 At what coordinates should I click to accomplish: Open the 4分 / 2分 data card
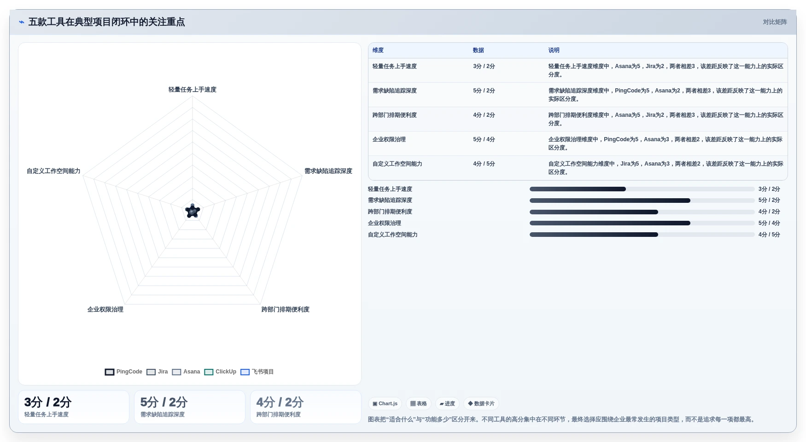point(306,407)
